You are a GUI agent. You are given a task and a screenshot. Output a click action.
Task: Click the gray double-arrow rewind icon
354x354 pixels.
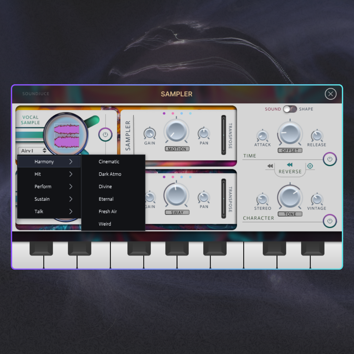[x=270, y=166]
